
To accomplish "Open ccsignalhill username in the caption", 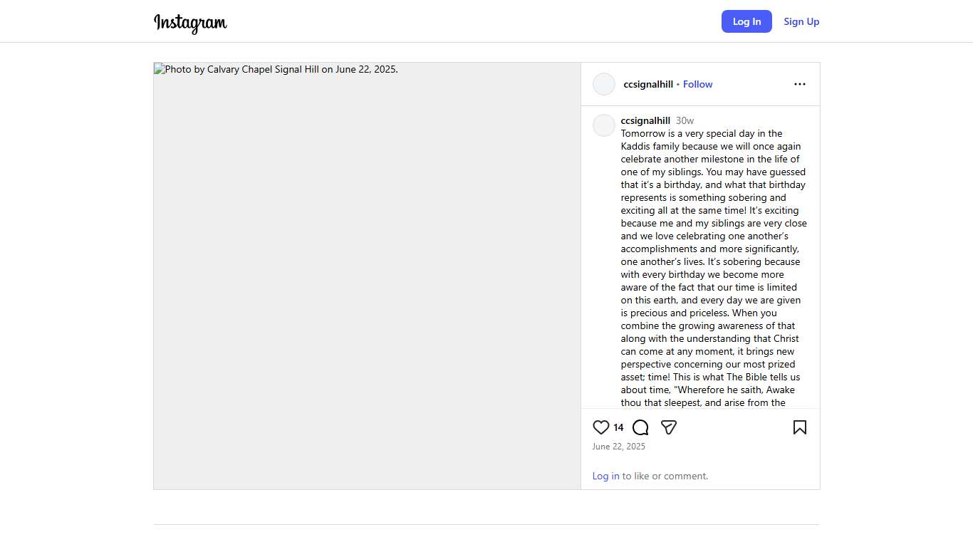I will pos(645,120).
